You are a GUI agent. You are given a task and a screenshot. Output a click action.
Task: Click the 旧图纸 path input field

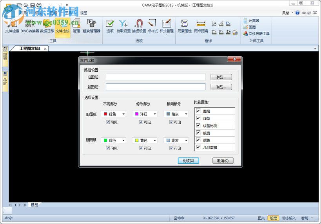click(156, 77)
